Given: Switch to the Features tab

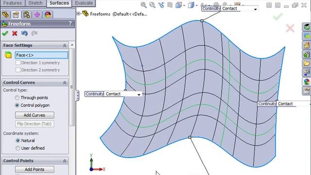Looking at the screenshot, I should click(13, 3).
